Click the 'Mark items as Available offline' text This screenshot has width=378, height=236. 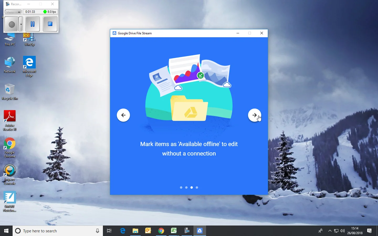point(189,149)
